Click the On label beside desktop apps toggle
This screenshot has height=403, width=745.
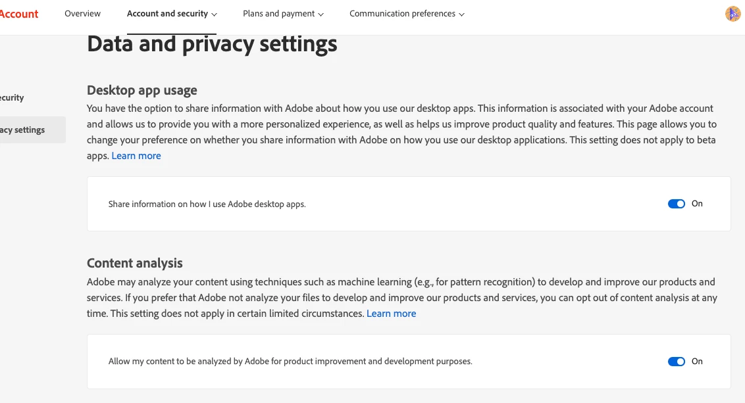(697, 204)
